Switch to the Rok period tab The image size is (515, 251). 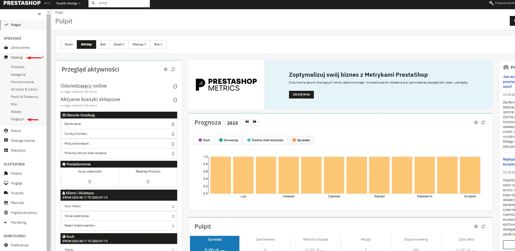coord(103,44)
